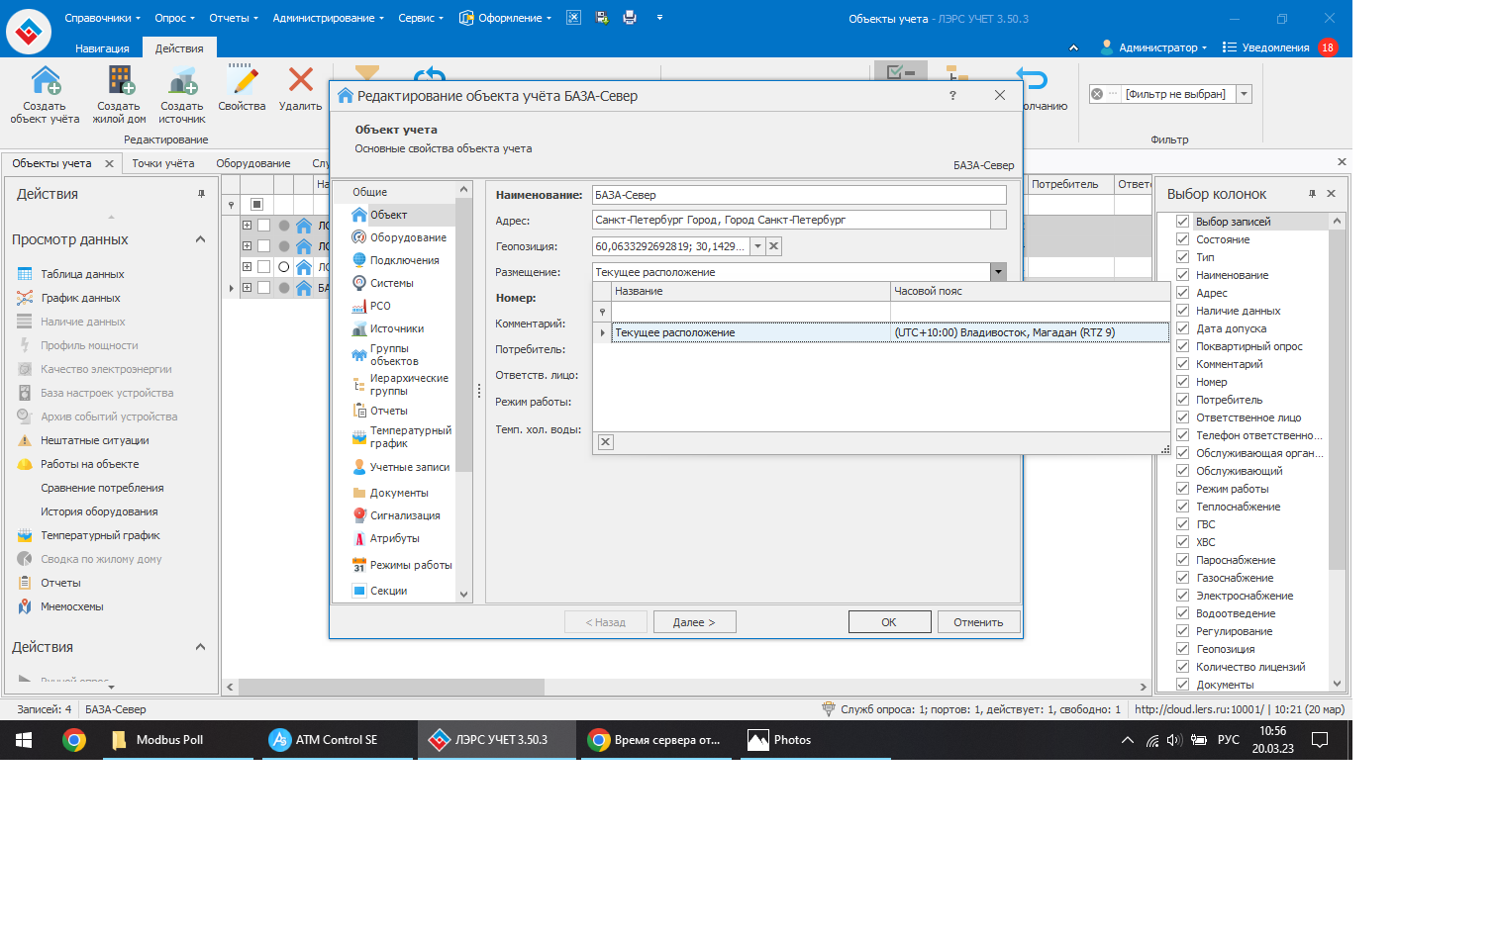1497x926 pixels.
Task: Click Создать жилой дом icon
Action: [x=121, y=80]
